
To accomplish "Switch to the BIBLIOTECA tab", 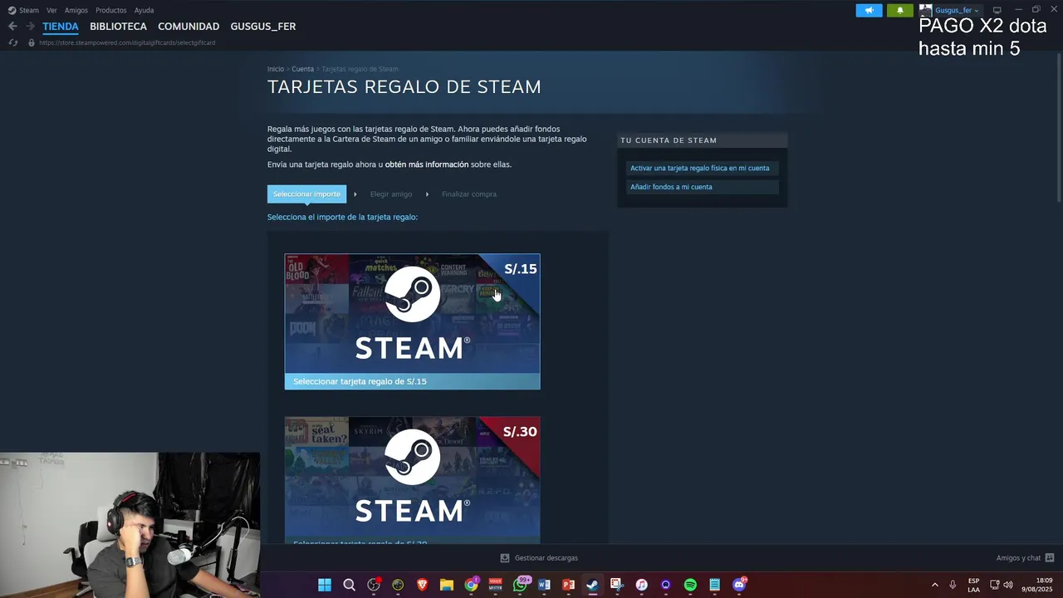I will (x=118, y=27).
